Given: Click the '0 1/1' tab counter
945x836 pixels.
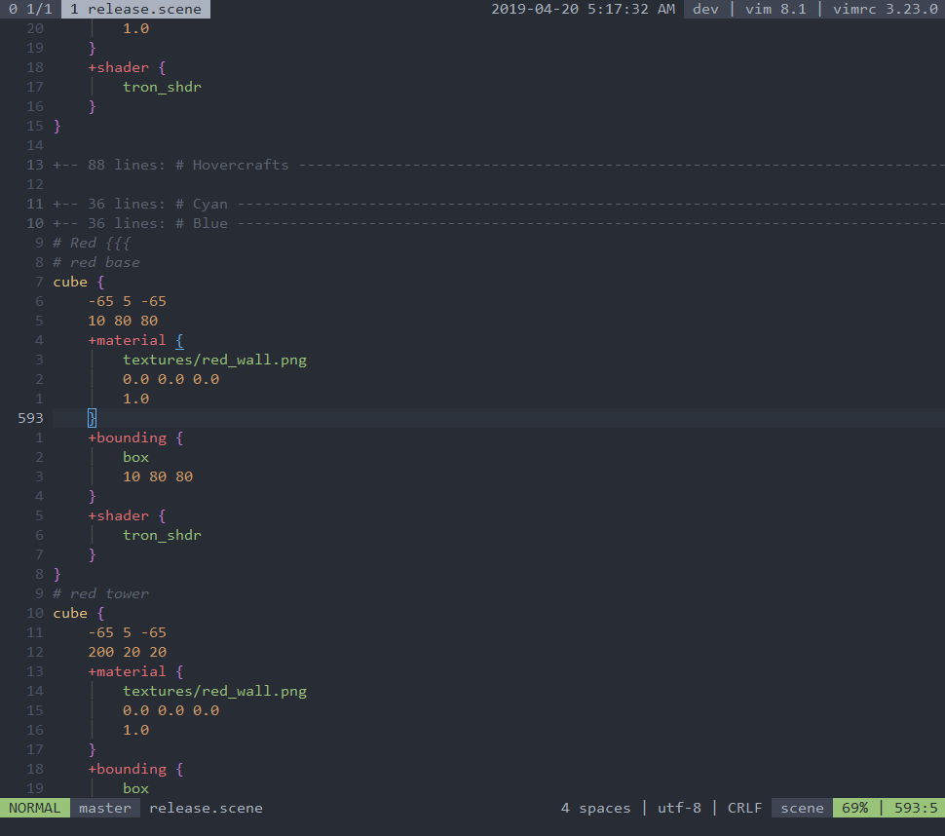Looking at the screenshot, I should 30,9.
